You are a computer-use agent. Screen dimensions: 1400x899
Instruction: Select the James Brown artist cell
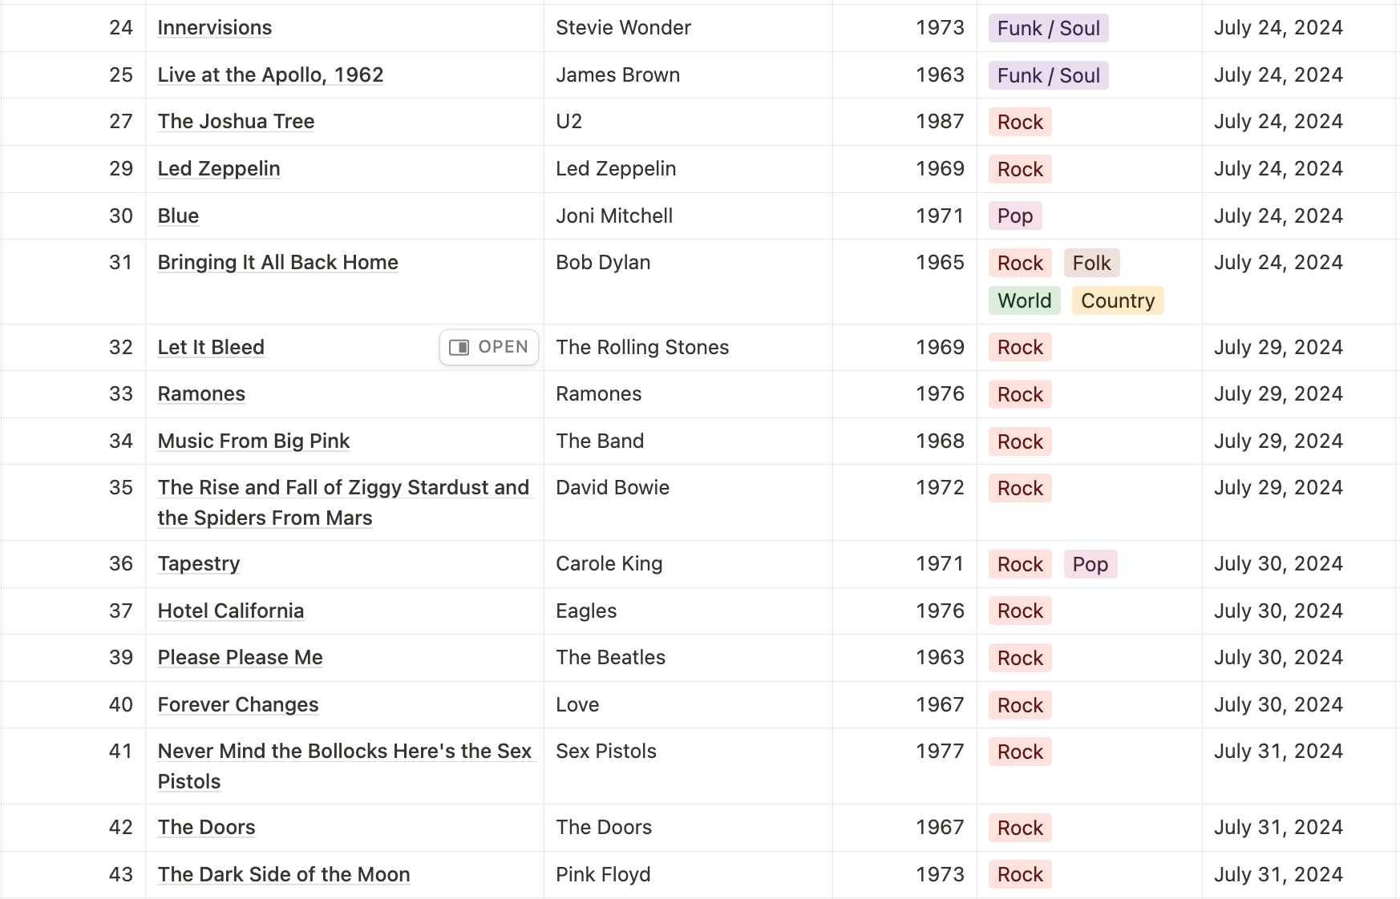688,75
